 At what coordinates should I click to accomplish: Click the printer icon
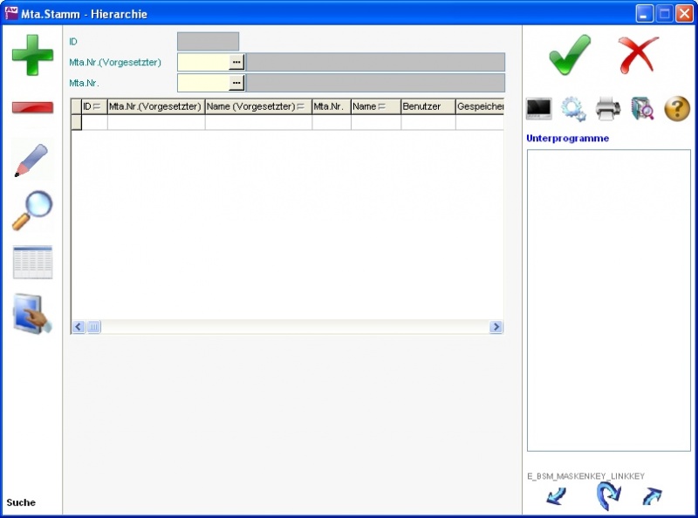click(x=608, y=109)
